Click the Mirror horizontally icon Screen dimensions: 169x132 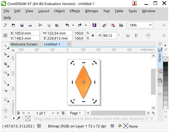pos(128,36)
